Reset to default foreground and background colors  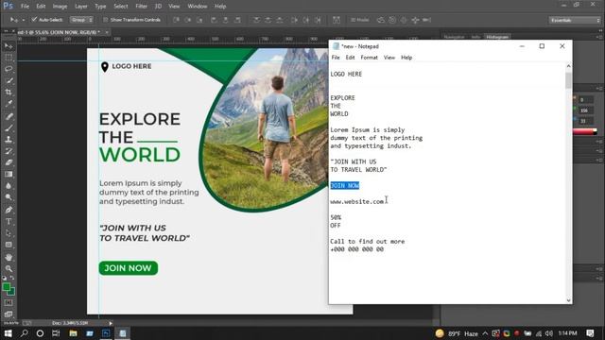pyautogui.click(x=4, y=278)
